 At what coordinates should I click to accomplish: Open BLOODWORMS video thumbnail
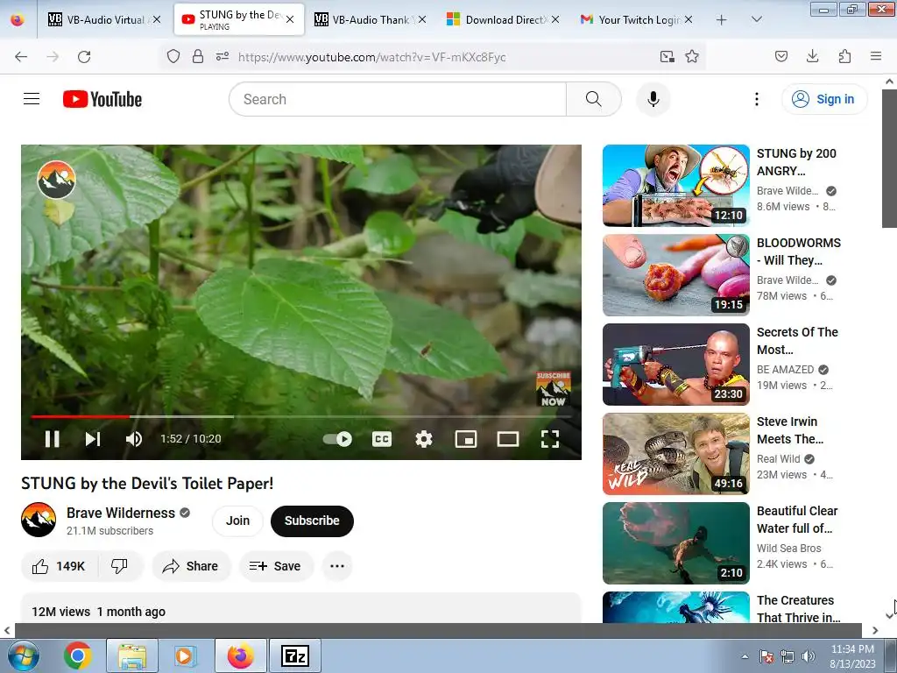tap(675, 274)
